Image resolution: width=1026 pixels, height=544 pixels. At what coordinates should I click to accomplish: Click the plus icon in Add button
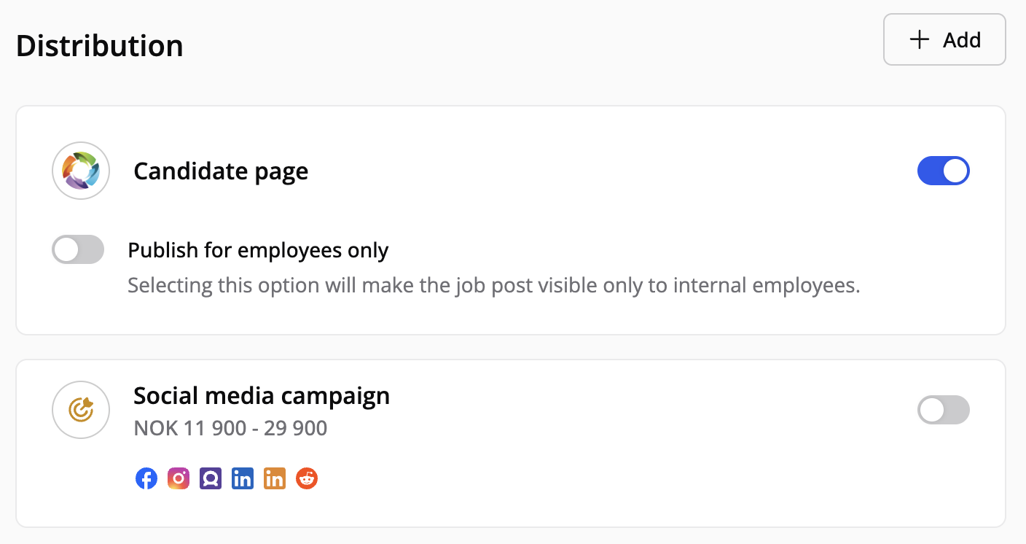(920, 39)
